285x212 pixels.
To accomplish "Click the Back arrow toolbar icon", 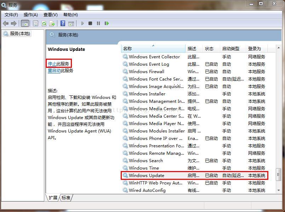I will [6, 23].
